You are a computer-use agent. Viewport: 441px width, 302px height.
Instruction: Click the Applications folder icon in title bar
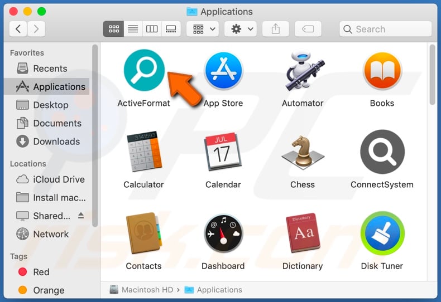(x=192, y=12)
